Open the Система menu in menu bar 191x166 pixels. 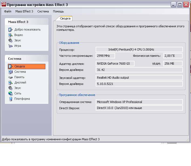43,11
